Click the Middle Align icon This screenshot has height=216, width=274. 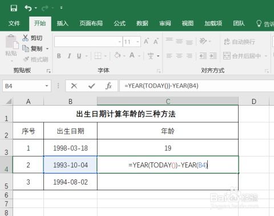point(179,41)
